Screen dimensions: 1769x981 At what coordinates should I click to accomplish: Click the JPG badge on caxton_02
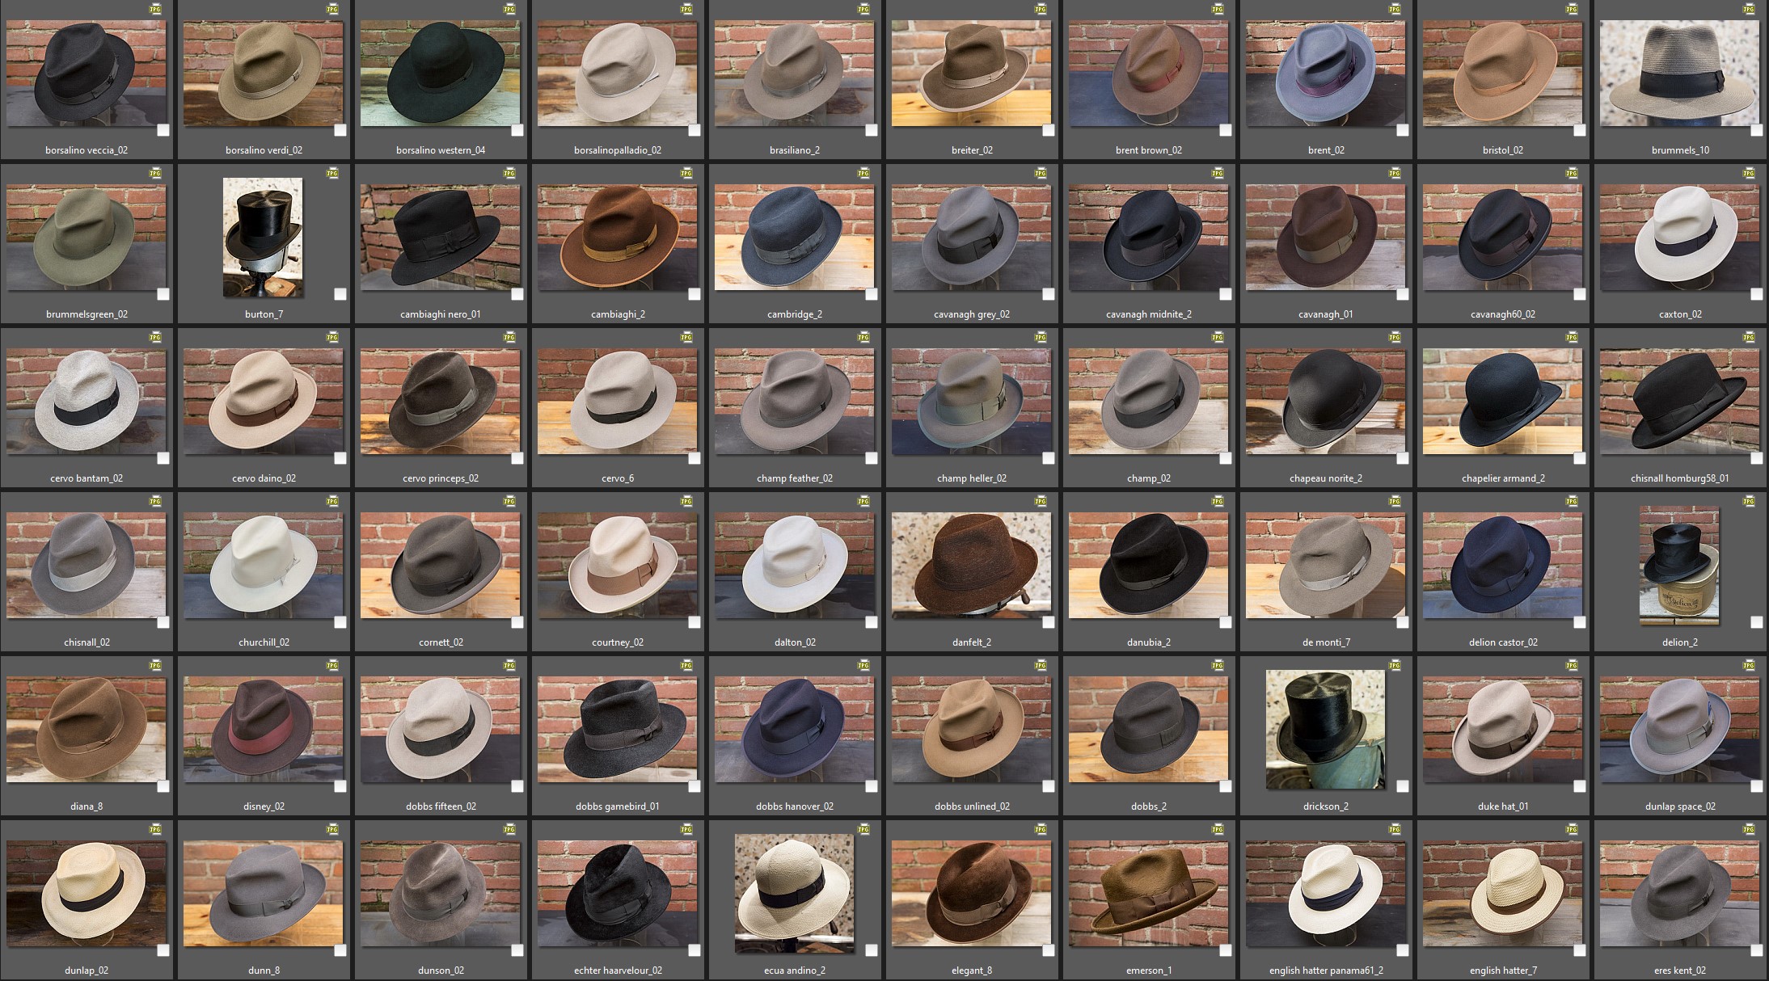1750,174
